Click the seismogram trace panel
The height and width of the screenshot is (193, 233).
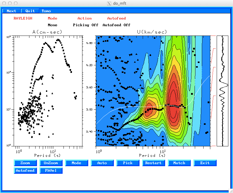pyautogui.click(x=223, y=91)
